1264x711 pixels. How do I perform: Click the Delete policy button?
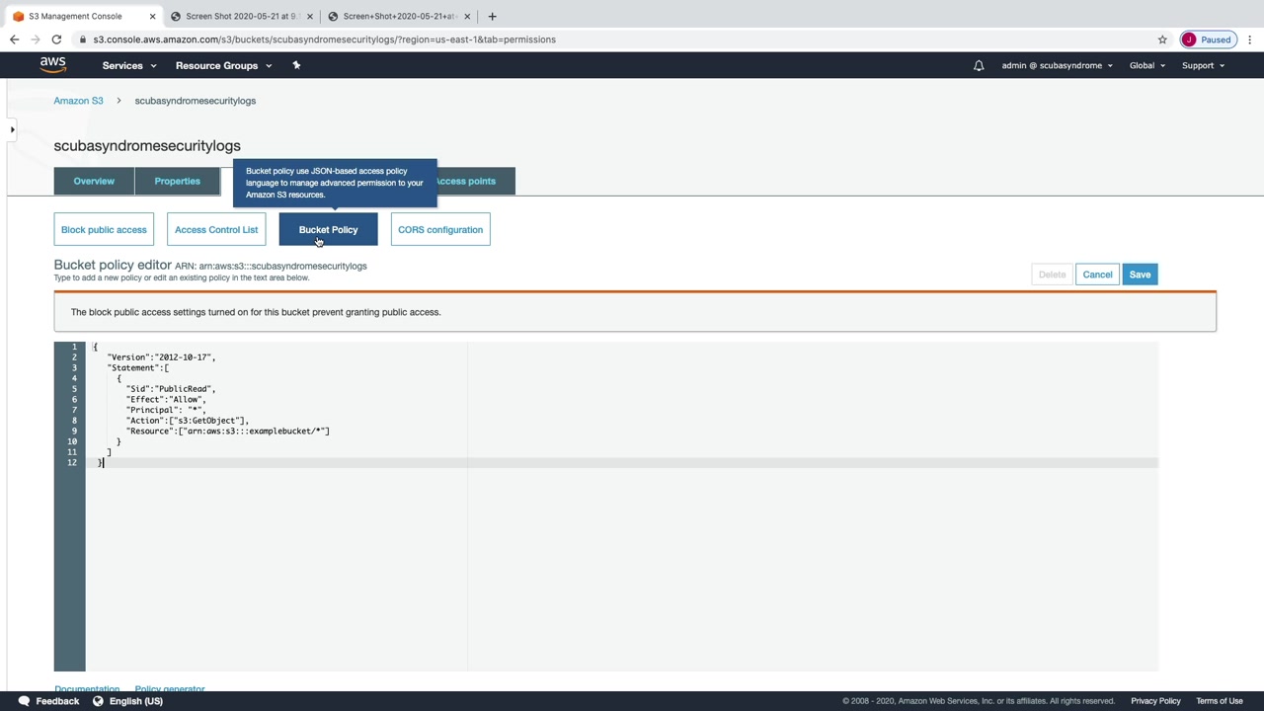[x=1052, y=275]
